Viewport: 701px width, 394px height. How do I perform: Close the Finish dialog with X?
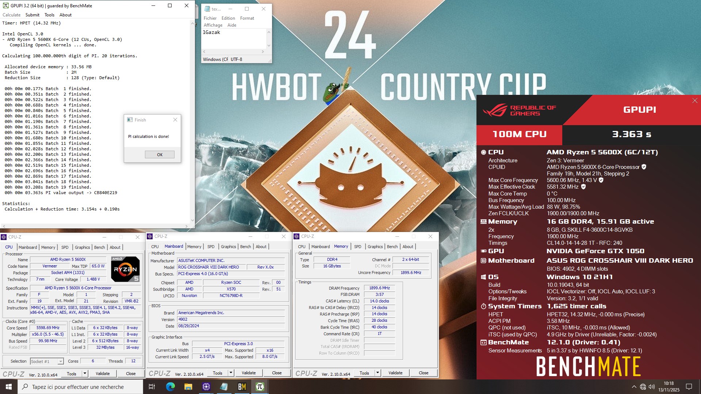point(175,120)
